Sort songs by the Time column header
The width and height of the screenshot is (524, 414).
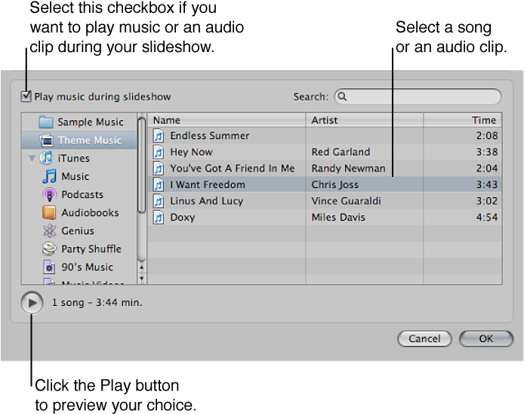click(x=462, y=120)
